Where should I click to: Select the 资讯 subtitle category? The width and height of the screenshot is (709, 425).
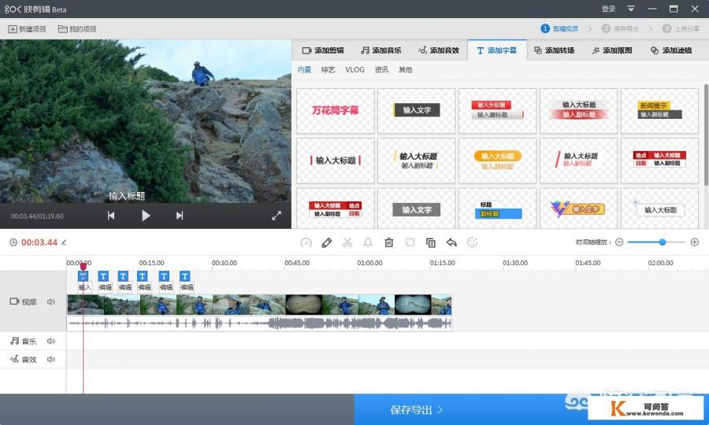click(381, 69)
